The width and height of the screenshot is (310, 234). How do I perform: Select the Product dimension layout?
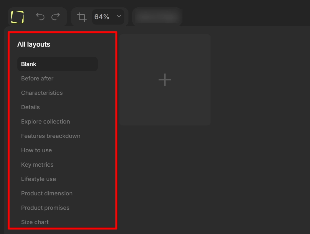coord(47,193)
